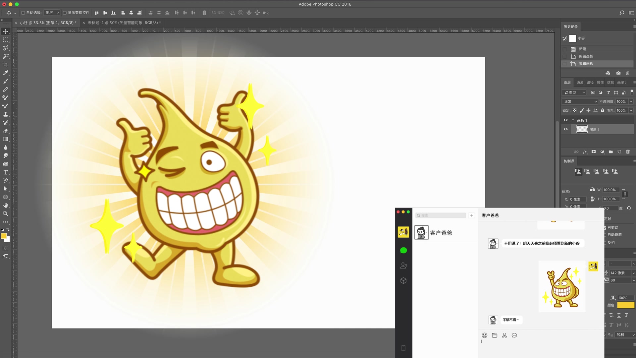Open the Move tool preset dropdown arrow
Viewport: 636px width, 358px height.
pos(15,13)
